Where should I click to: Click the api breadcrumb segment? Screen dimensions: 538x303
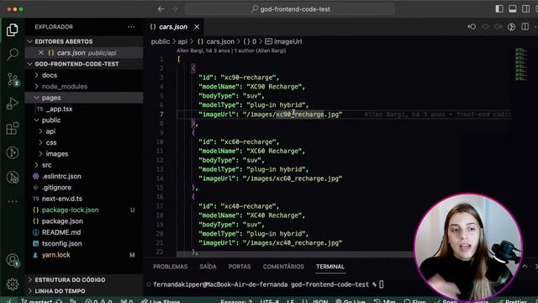tap(182, 41)
